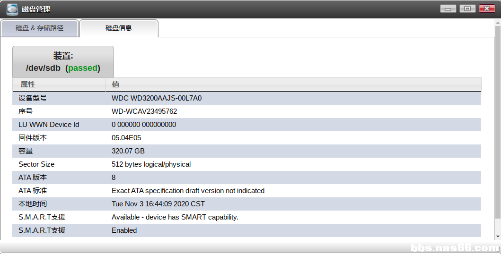Viewport: 501px width, 254px height.
Task: Maximize the 磁盘管理 window
Action: pyautogui.click(x=467, y=8)
